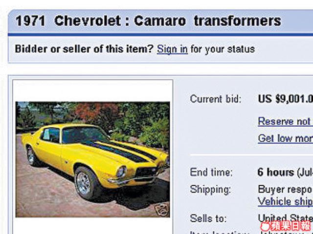Viewport: 313px width, 234px height.
Task: Click the Sign in link
Action: tap(172, 49)
